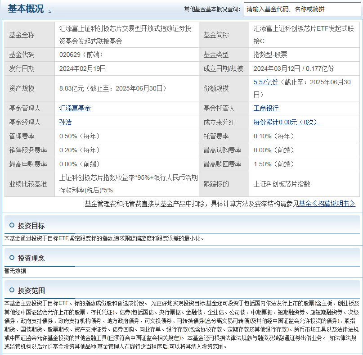Click the 最高赎回费率 label cell
363x355 pixels.
pos(224,164)
